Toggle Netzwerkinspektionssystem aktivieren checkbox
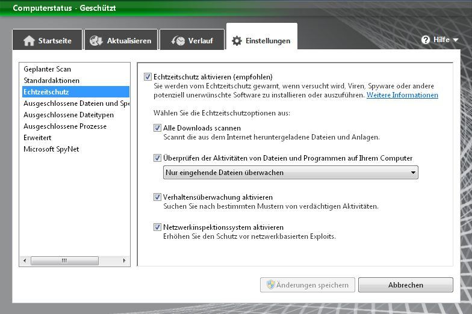Screen dimensions: 472x314 pyautogui.click(x=157, y=227)
